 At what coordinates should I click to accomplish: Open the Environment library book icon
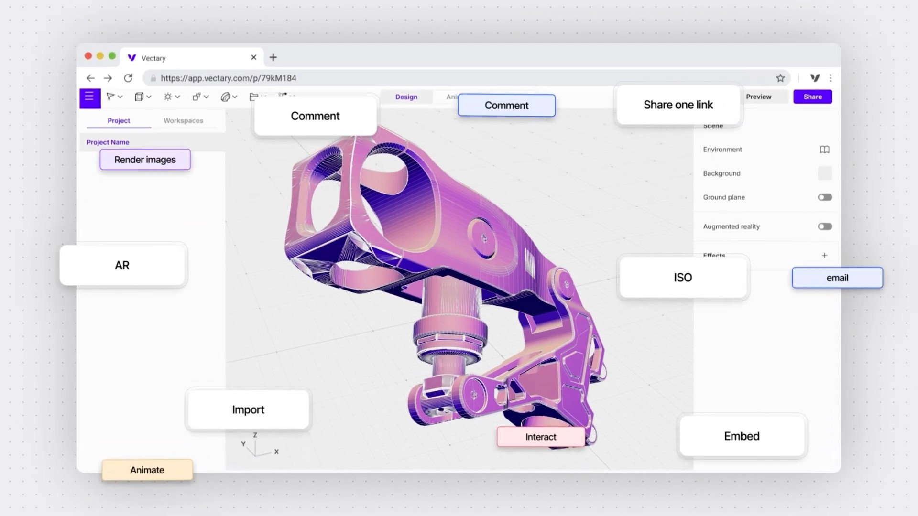click(x=824, y=150)
